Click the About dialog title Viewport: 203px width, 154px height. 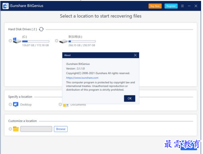68,55
